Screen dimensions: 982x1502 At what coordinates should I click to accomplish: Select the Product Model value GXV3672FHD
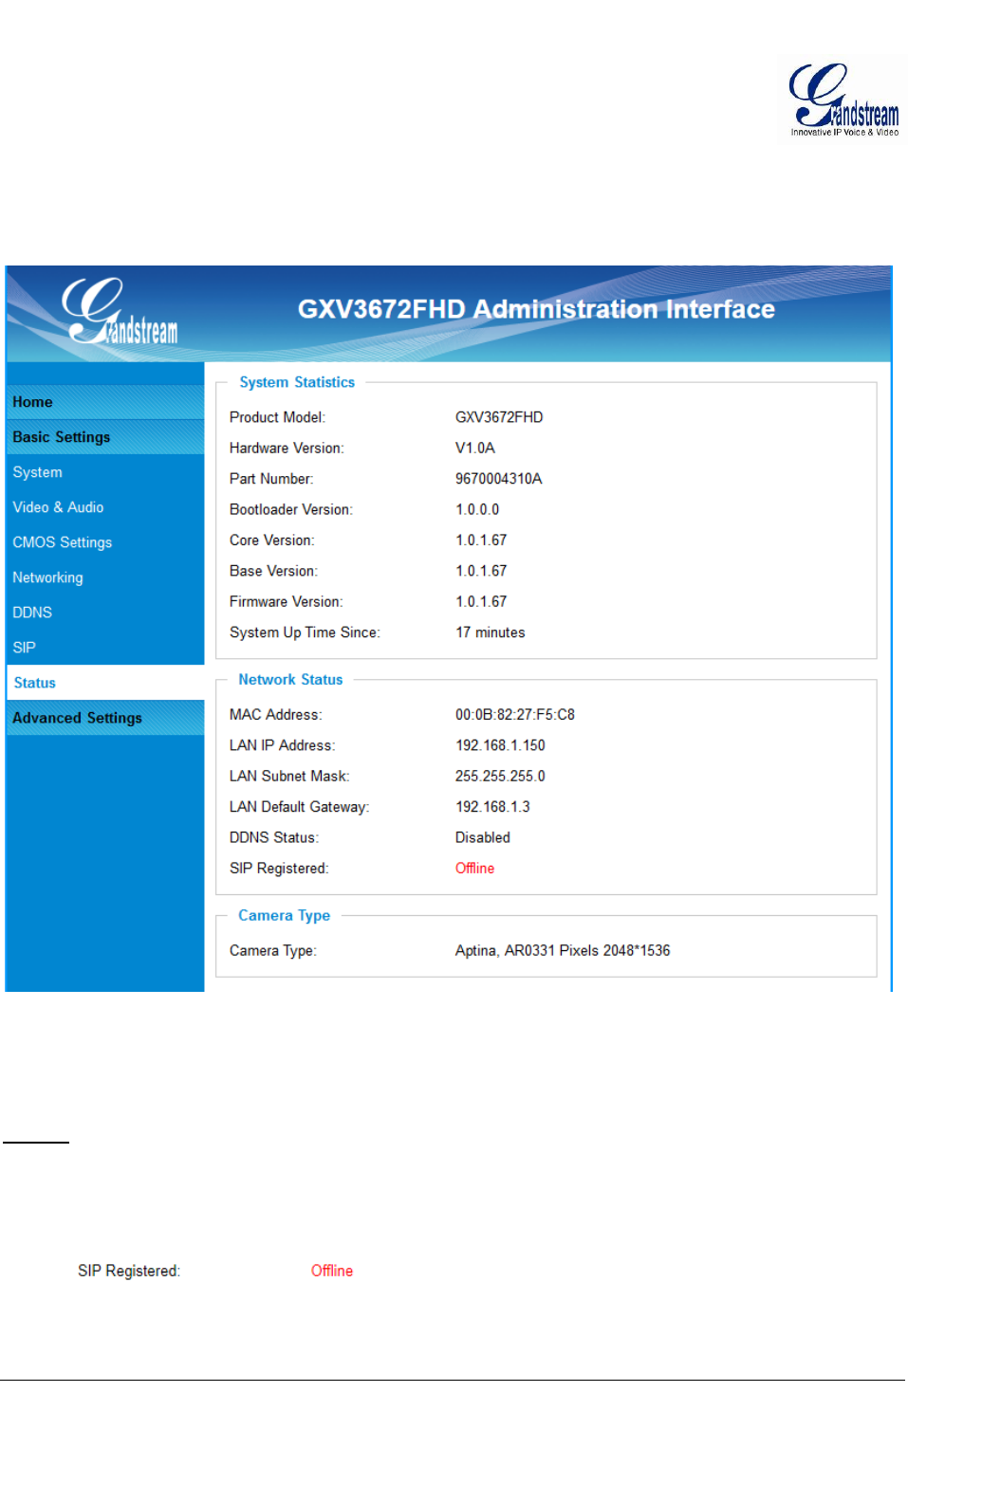point(499,417)
